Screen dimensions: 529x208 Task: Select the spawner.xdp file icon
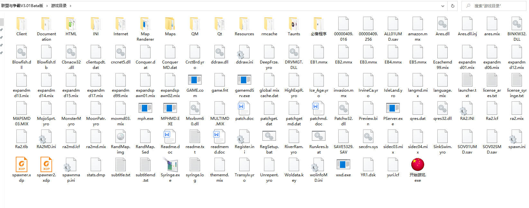pyautogui.click(x=22, y=164)
